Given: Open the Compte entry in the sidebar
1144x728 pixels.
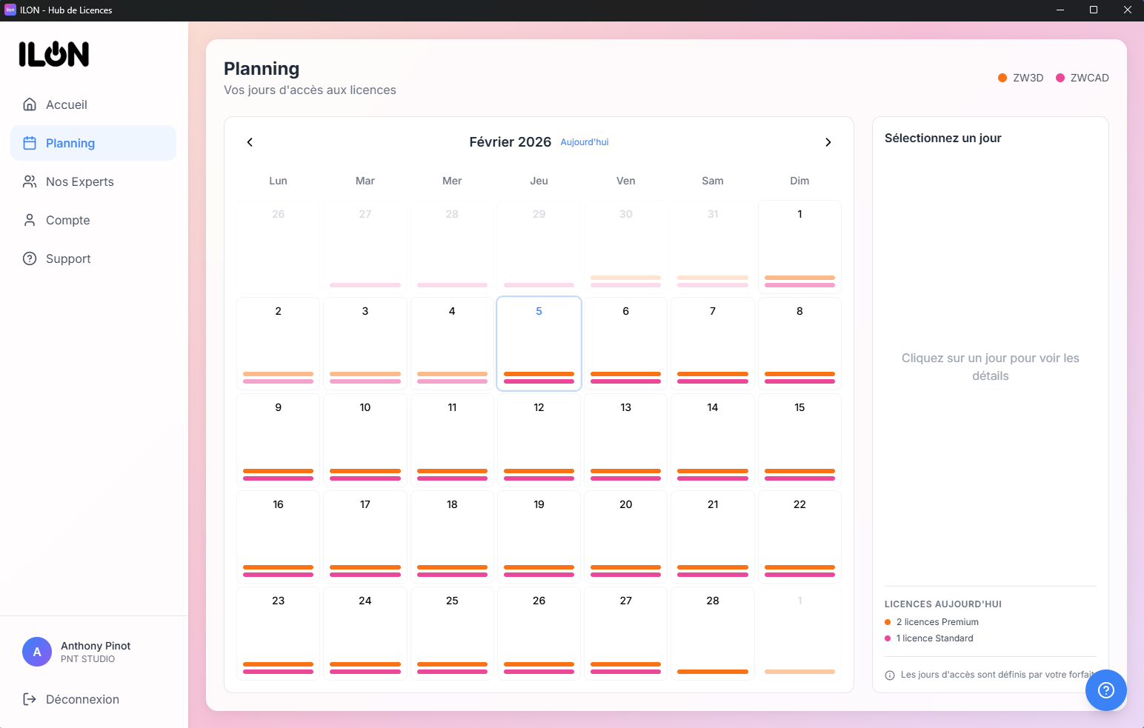Looking at the screenshot, I should 67,220.
